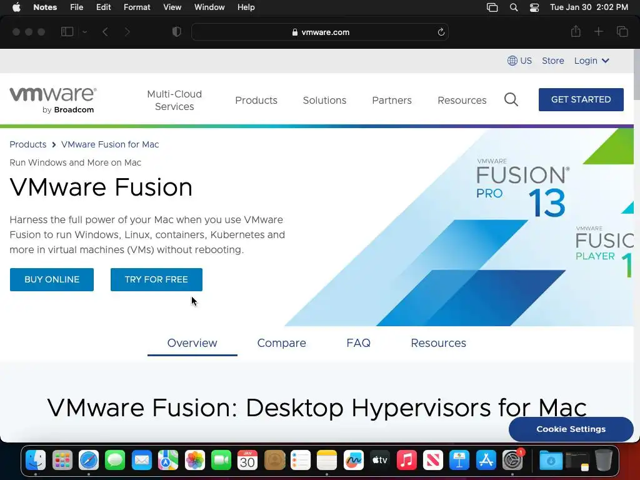The height and width of the screenshot is (480, 640).
Task: Toggle the Safari sidebar icon
Action: coord(67,32)
